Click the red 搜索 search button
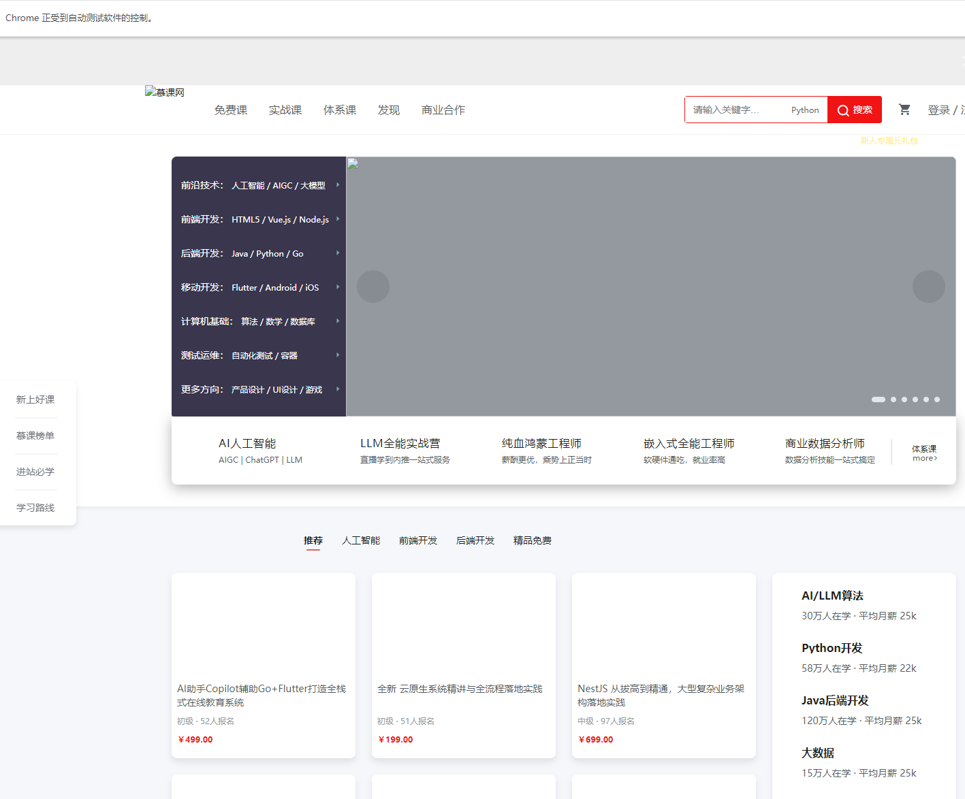The width and height of the screenshot is (965, 799). click(854, 110)
